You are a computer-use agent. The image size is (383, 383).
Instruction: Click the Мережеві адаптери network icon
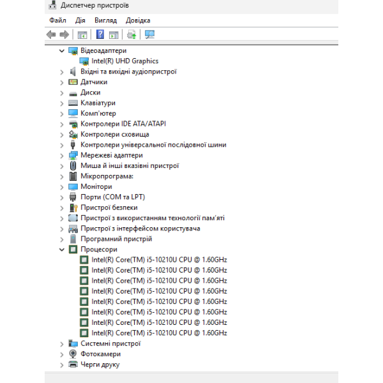click(73, 155)
